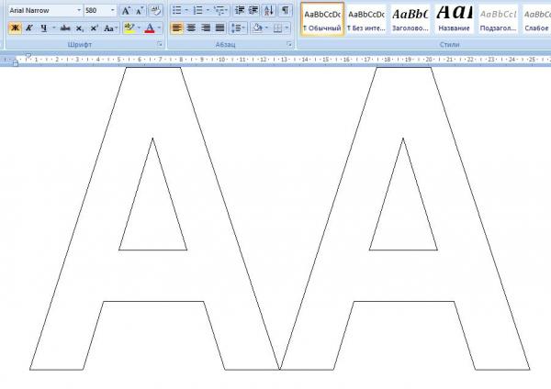Click the bulleted list icon
The height and width of the screenshot is (389, 551).
[176, 11]
